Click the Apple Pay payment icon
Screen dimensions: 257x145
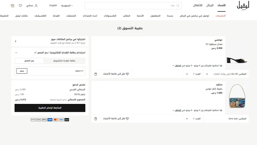(44, 120)
